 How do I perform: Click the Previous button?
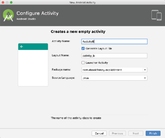[x=117, y=133]
